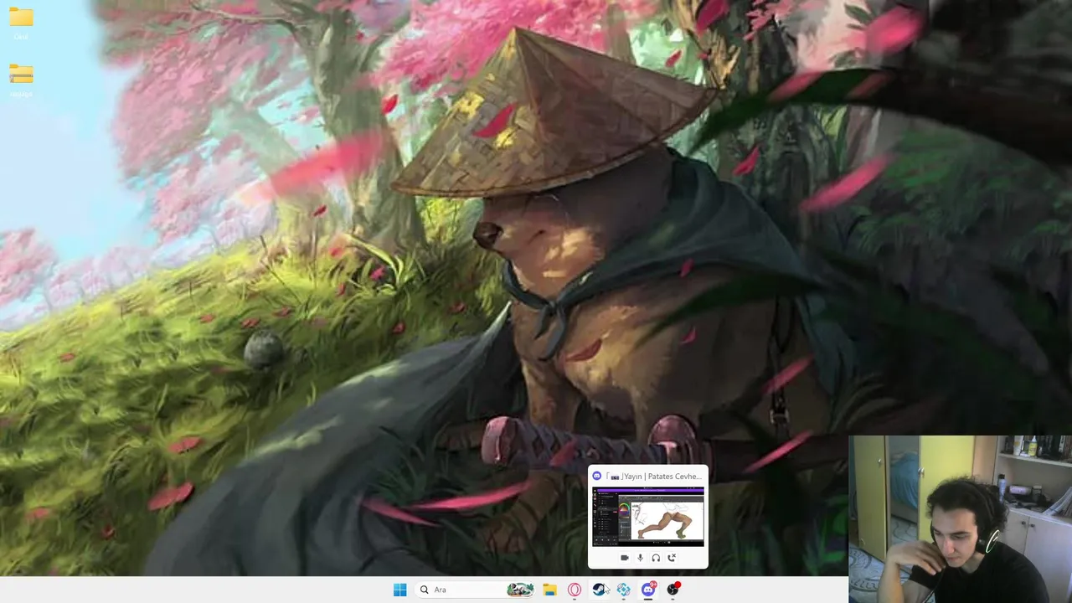Open File Explorer from the taskbar
The height and width of the screenshot is (603, 1072).
(549, 590)
